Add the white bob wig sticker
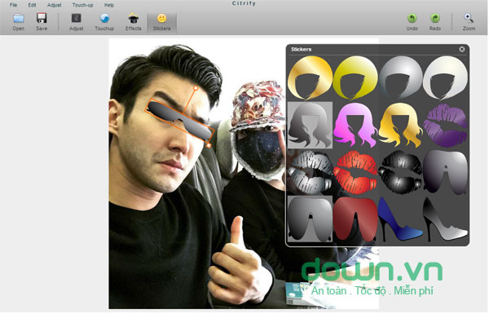Image resolution: width=489 pixels, height=314 pixels. pos(445,77)
